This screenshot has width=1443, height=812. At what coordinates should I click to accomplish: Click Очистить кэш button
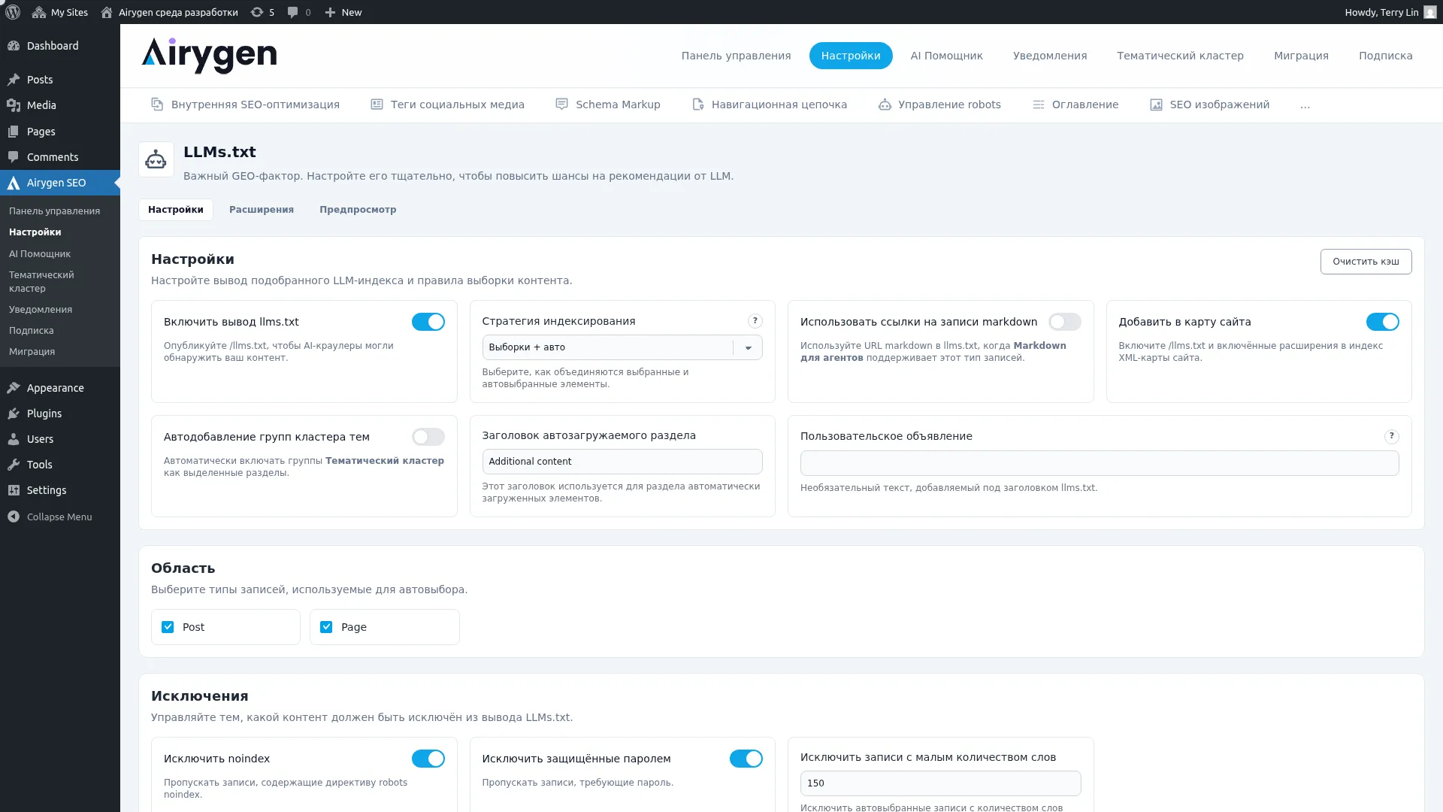click(1366, 262)
